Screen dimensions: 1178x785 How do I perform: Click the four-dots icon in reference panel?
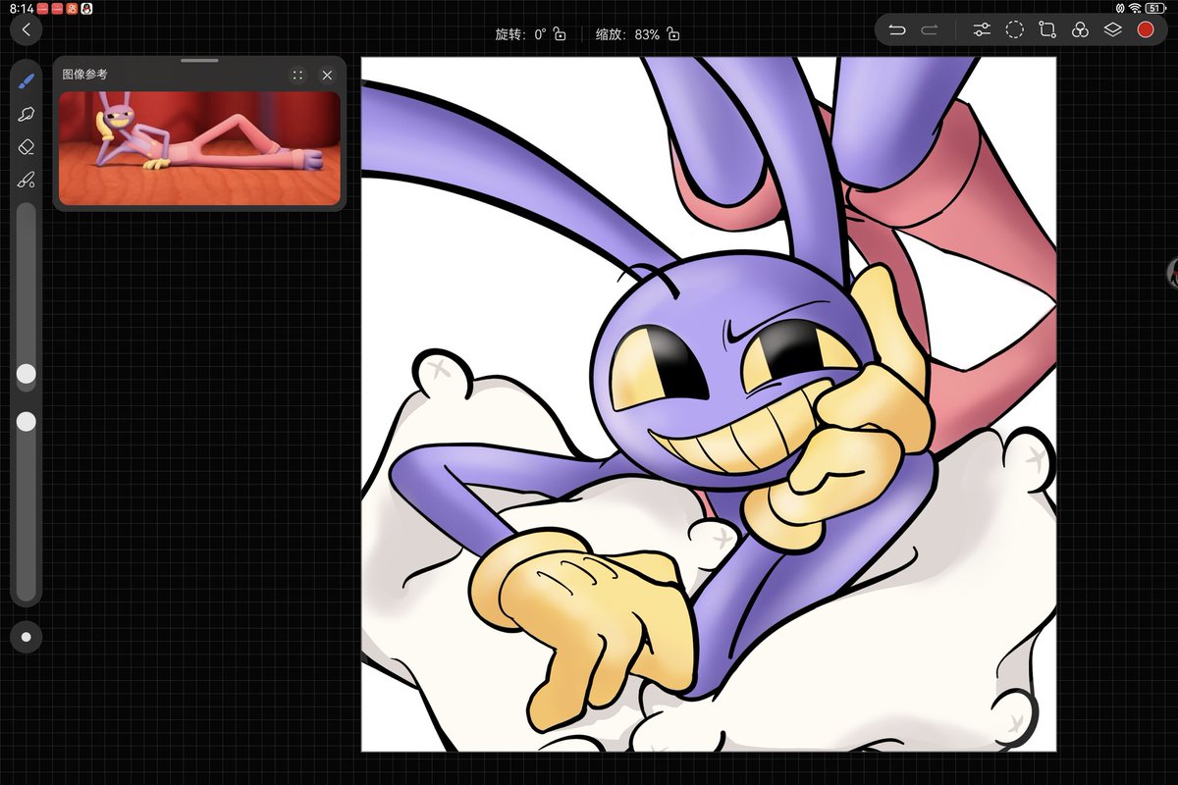click(297, 75)
